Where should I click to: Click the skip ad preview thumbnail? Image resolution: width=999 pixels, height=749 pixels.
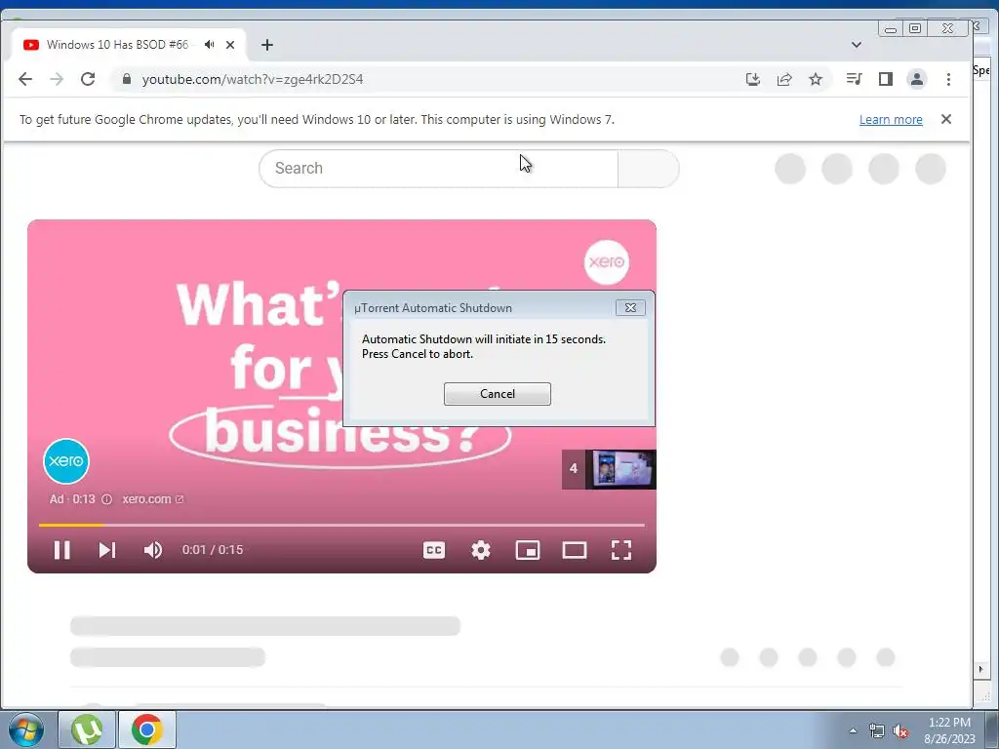tap(609, 469)
